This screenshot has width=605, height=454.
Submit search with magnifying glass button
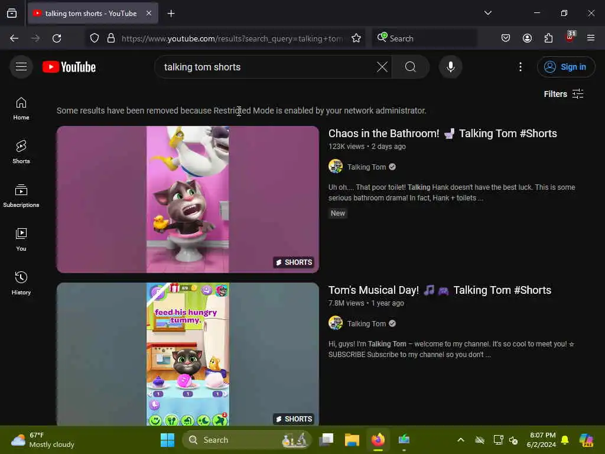[x=411, y=67]
